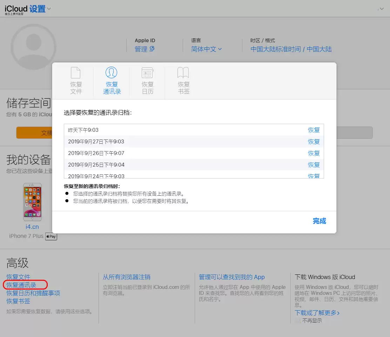The image size is (390, 337).
Task: Restore the 2019年9月27日 archive
Action: [314, 142]
